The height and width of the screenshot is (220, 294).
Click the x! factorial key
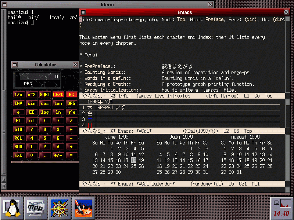coord(32,121)
